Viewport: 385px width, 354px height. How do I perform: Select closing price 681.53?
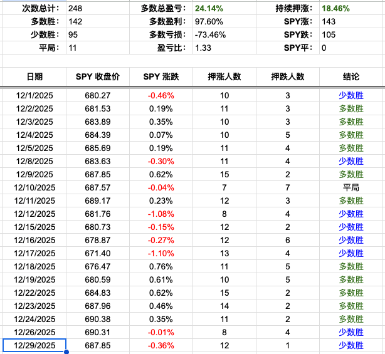[98, 108]
